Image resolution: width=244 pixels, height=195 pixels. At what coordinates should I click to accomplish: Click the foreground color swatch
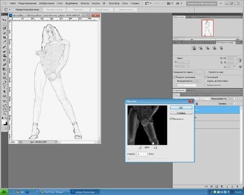(x=4, y=122)
